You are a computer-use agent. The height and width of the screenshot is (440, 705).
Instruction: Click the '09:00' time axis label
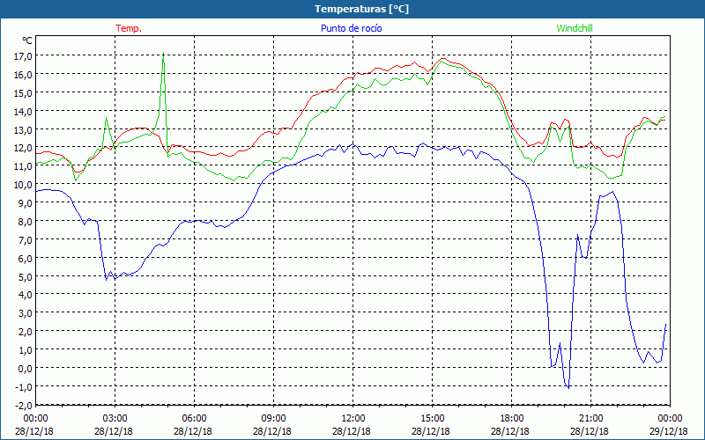tap(273, 419)
